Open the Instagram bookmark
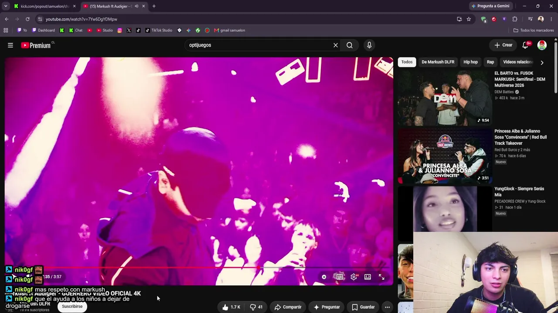558x313 pixels. tap(120, 30)
